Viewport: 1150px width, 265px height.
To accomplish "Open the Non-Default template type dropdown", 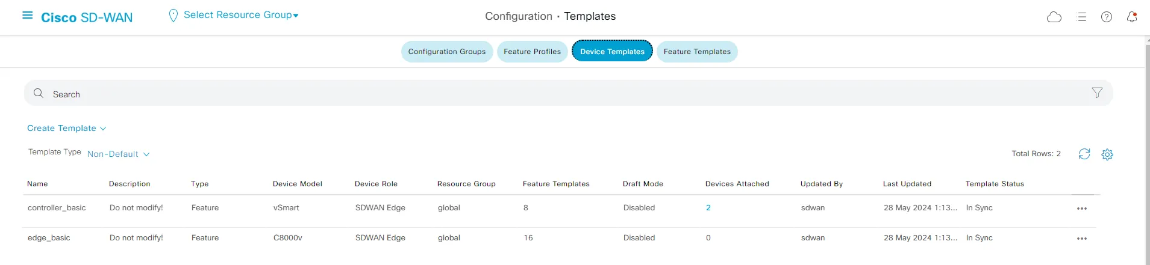I will (118, 154).
